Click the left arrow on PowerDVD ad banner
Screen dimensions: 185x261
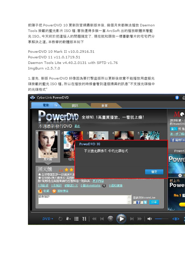(x=180, y=175)
